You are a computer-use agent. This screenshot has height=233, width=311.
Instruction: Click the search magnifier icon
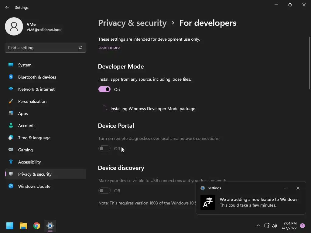(80, 48)
